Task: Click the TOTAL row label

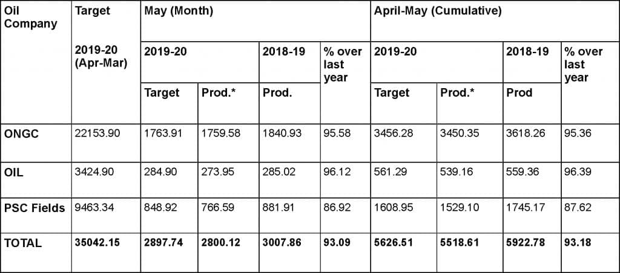Action: (23, 243)
